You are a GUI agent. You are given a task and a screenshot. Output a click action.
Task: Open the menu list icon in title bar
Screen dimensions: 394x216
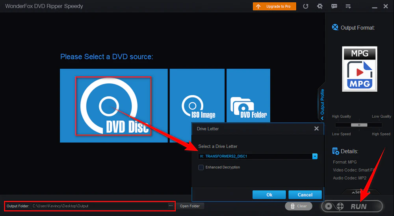pos(348,6)
